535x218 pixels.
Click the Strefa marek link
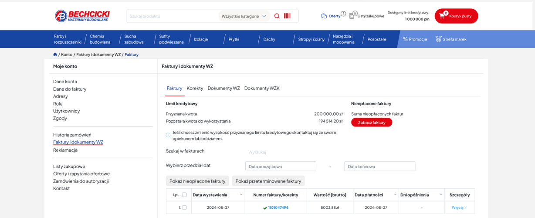[454, 39]
